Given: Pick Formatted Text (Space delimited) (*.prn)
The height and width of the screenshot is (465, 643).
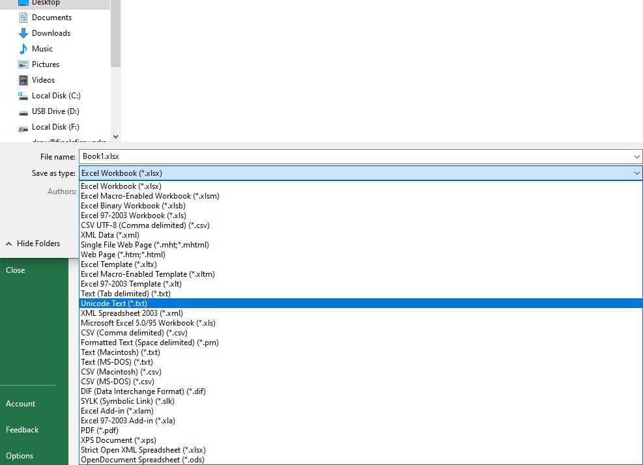Looking at the screenshot, I should [360, 343].
